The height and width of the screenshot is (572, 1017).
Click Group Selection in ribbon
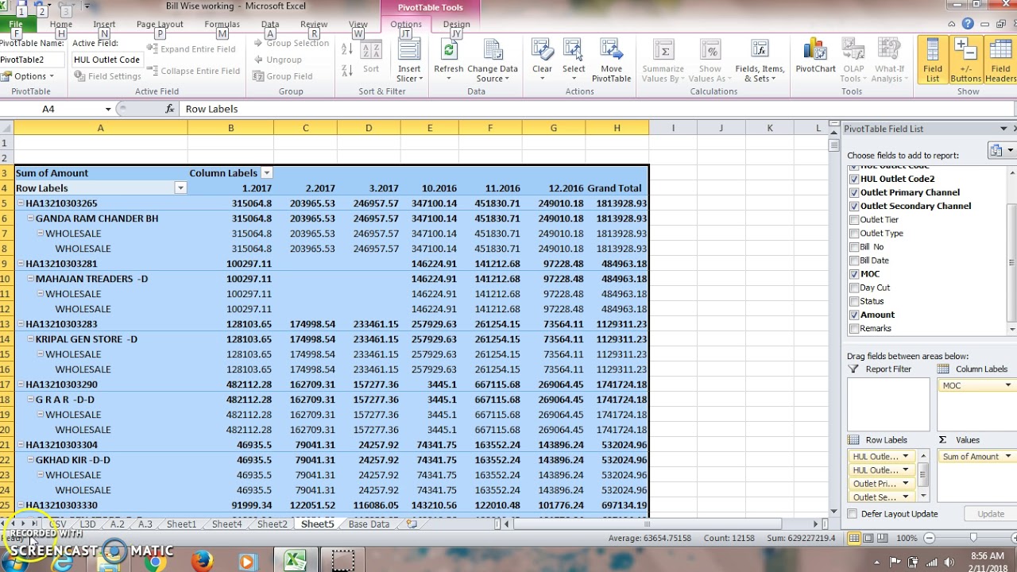tap(291, 43)
